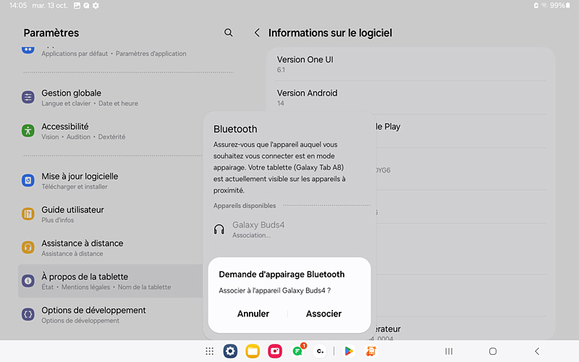
Task: Click the green Accessibilité icon
Action: (28, 131)
